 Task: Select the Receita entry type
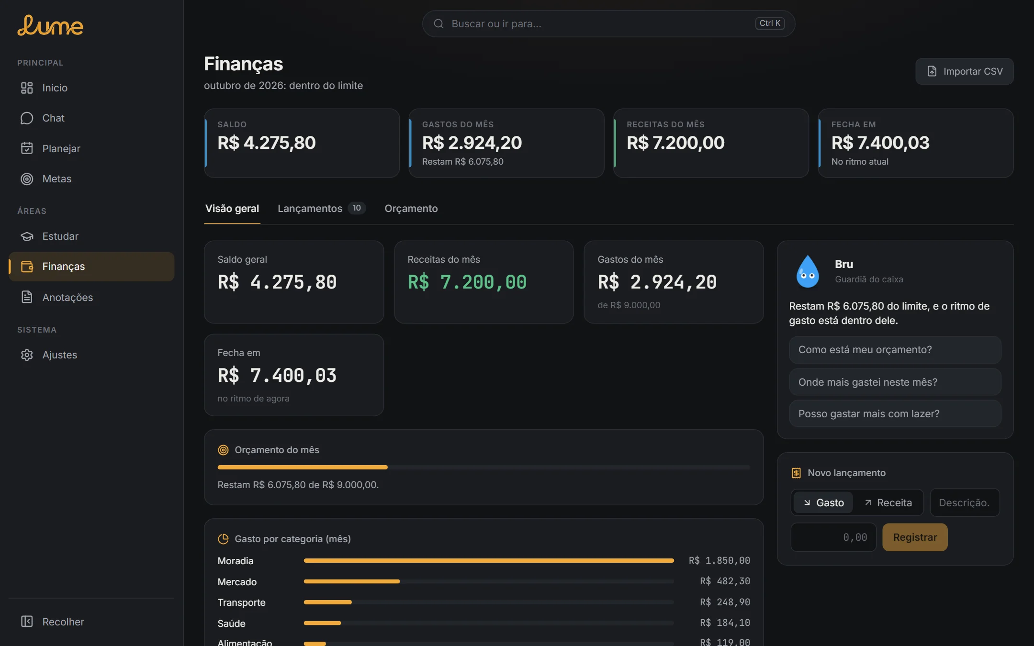[888, 502]
